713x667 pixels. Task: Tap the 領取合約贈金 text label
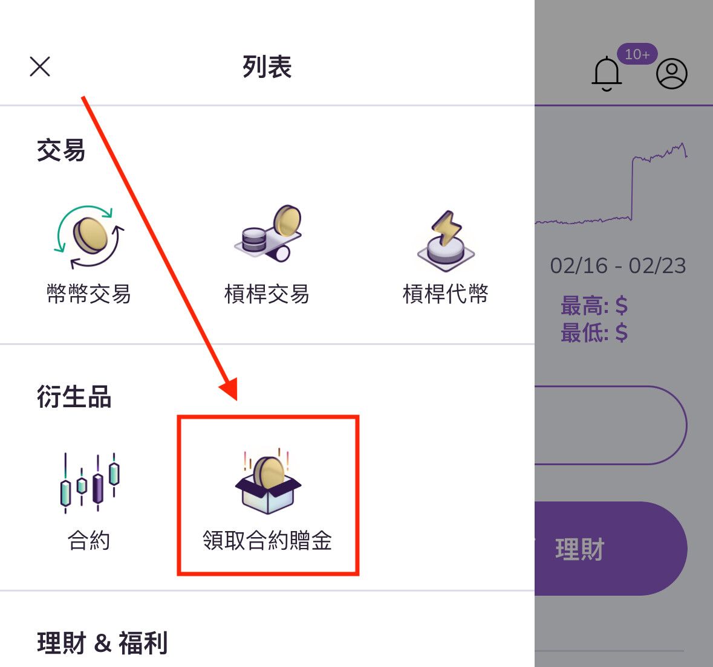(x=267, y=541)
